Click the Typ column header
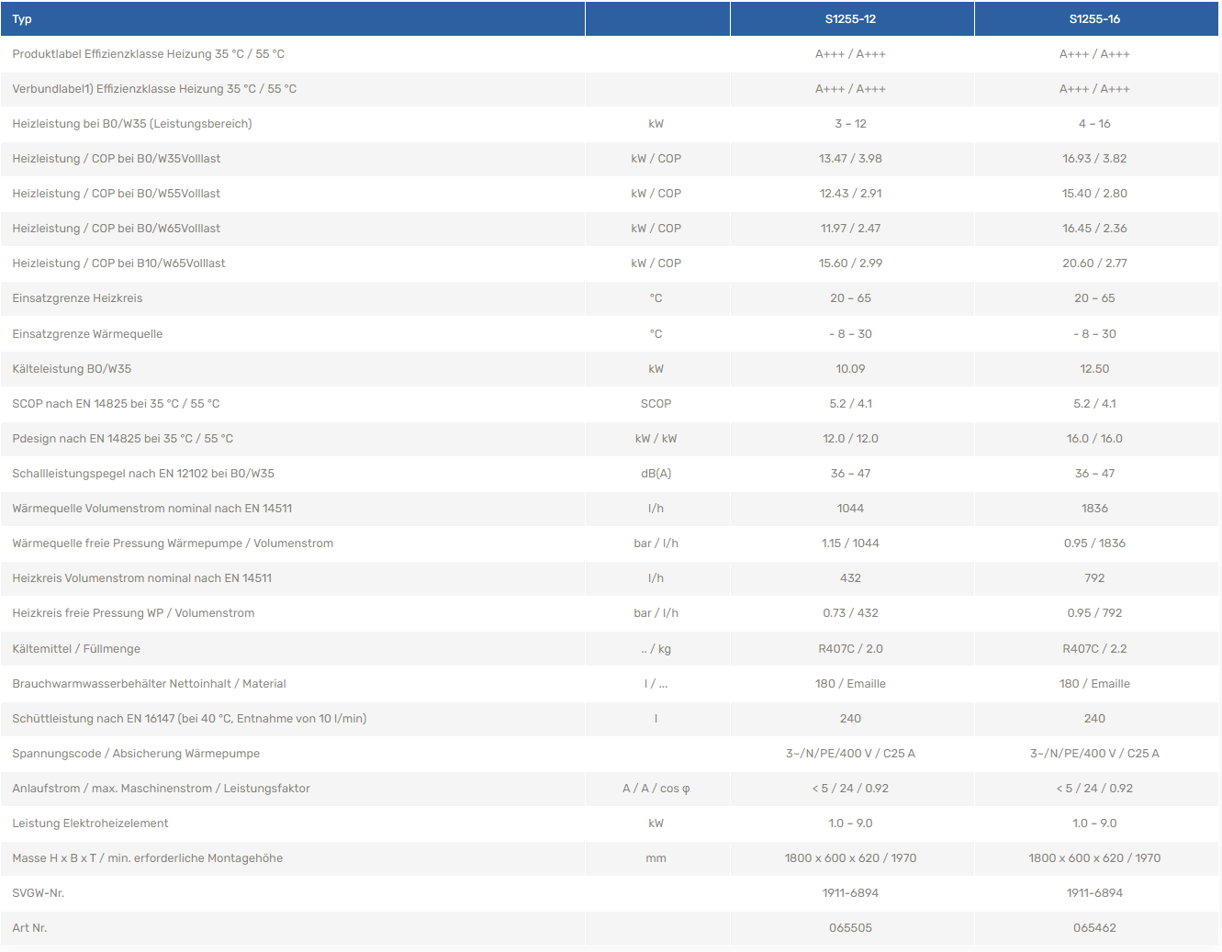The height and width of the screenshot is (952, 1222). click(x=22, y=19)
